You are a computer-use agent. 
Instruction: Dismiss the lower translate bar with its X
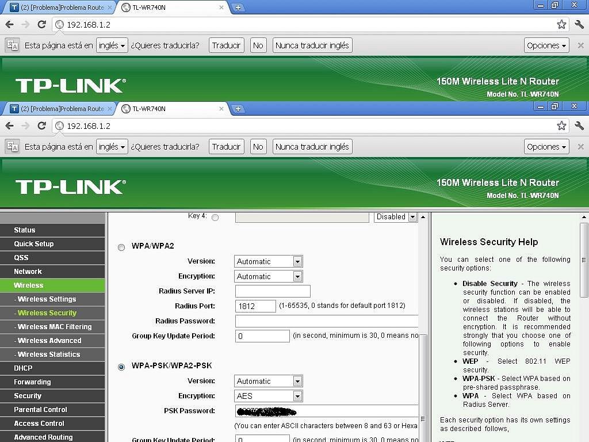(580, 147)
